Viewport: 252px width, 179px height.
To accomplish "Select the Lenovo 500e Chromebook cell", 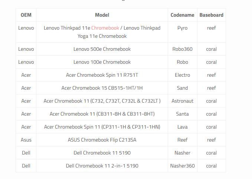I will pyautogui.click(x=102, y=49).
